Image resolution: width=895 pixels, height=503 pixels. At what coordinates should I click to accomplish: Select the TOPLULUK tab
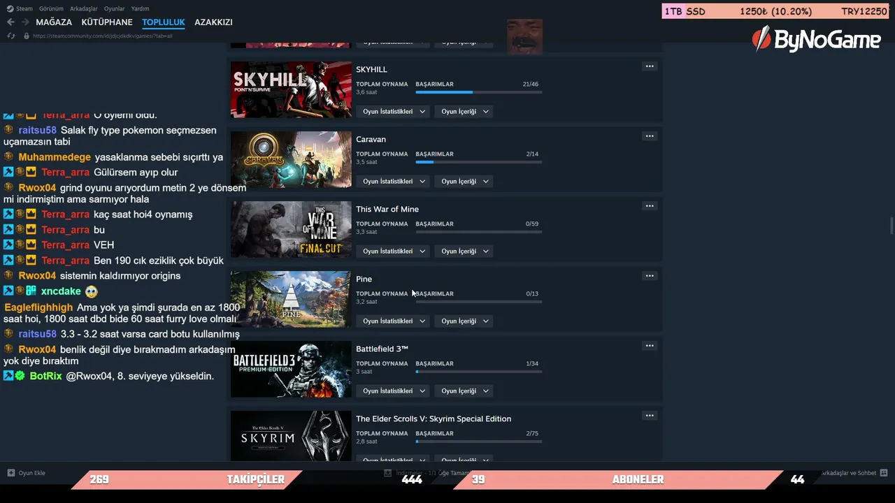click(x=164, y=22)
